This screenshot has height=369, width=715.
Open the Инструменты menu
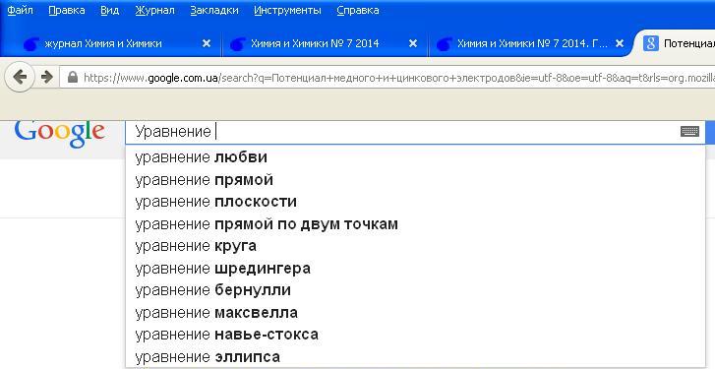click(287, 11)
